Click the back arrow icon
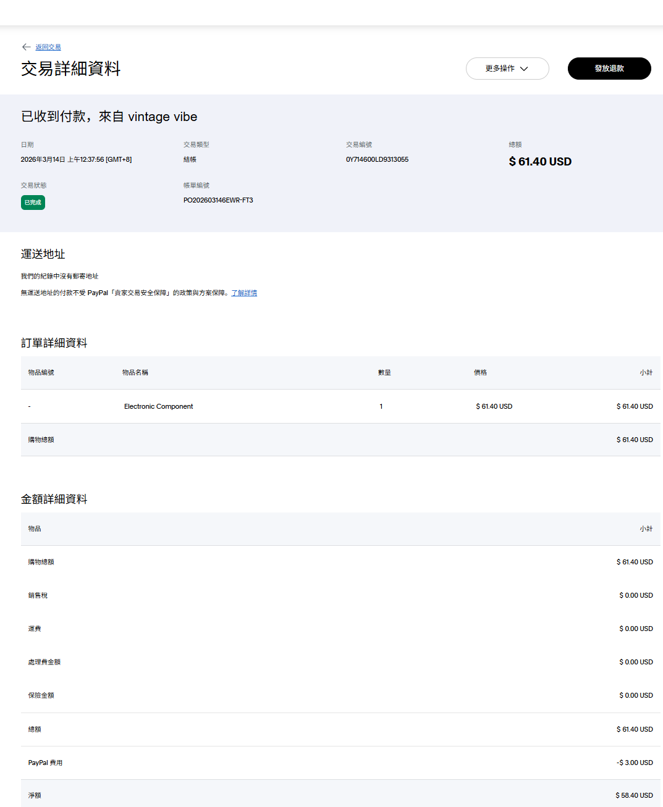Screen dimensions: 663x807 coord(26,47)
